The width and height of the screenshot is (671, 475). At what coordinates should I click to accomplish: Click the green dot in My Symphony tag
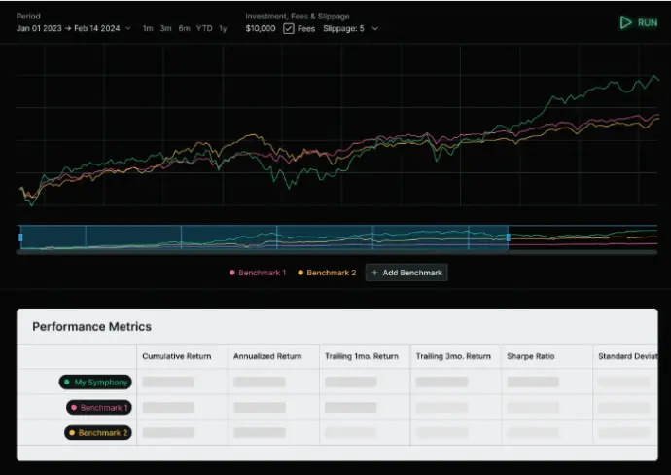coord(68,383)
